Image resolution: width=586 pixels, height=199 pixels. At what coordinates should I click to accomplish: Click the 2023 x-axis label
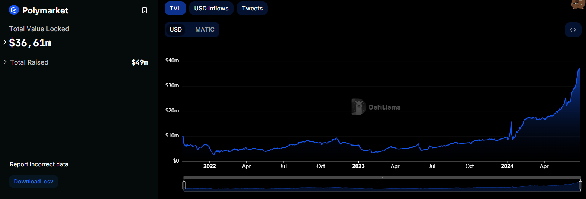coord(358,166)
